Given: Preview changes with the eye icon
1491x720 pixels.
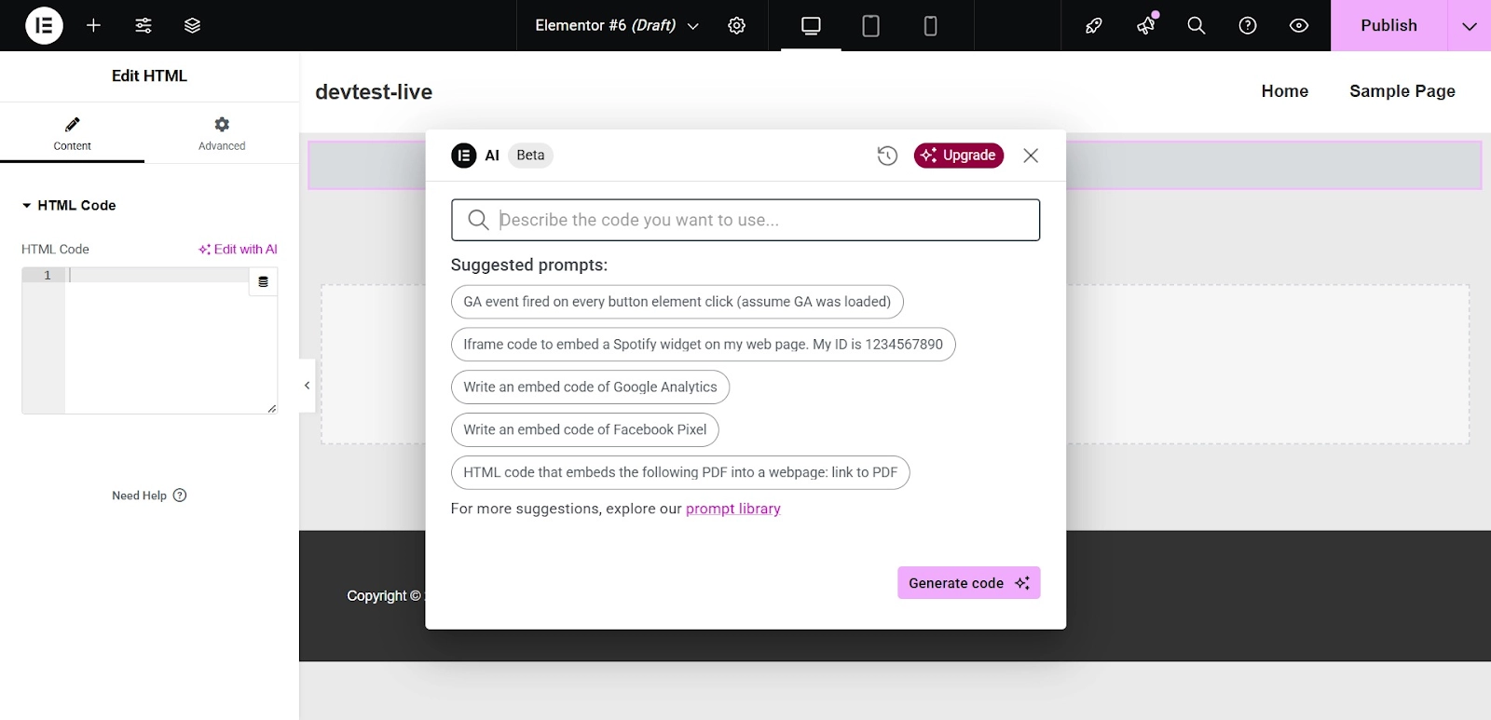Looking at the screenshot, I should point(1299,25).
